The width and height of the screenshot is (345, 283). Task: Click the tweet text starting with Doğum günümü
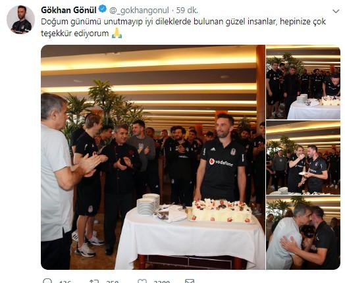pyautogui.click(x=183, y=28)
